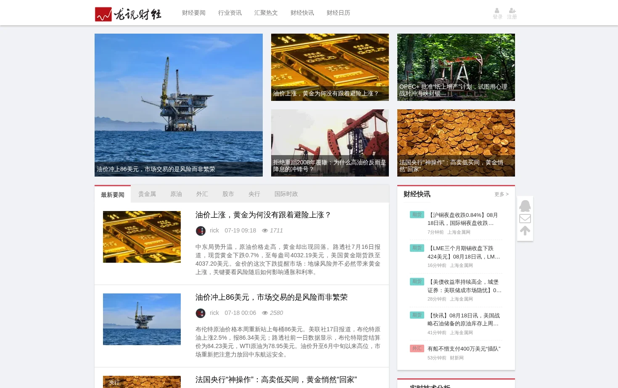Image resolution: width=618 pixels, height=388 pixels.
Task: Open 财经快讯 in top navigation
Action: pyautogui.click(x=302, y=13)
